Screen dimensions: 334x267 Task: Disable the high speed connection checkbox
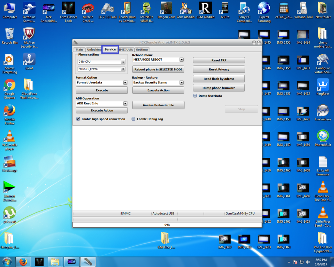tap(78, 119)
